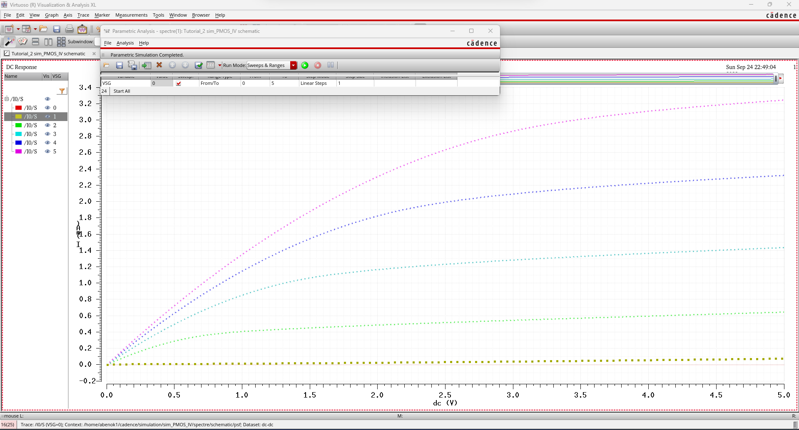Open the new subwindow dropdown arrow
This screenshot has height=430, width=799.
tap(35, 29)
